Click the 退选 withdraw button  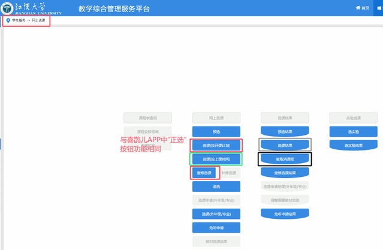(216, 186)
